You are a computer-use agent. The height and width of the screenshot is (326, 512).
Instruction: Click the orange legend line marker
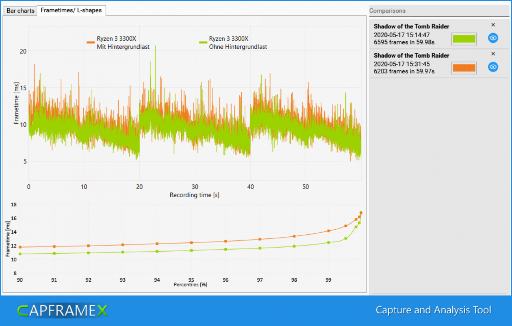click(90, 42)
